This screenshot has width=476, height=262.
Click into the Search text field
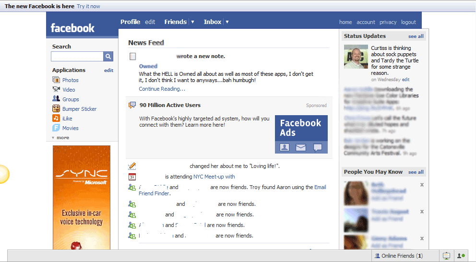pyautogui.click(x=77, y=57)
